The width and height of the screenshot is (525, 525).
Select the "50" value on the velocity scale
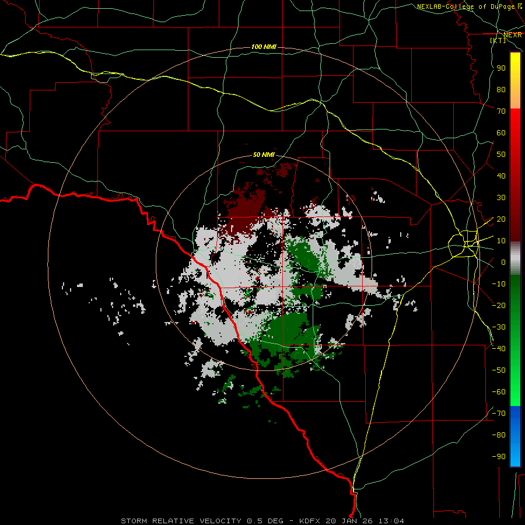click(x=501, y=155)
